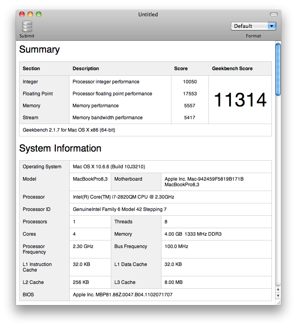Screen dimensions: 297x327
Task: Click 'Processor floating point performance' description
Action: coord(112,94)
